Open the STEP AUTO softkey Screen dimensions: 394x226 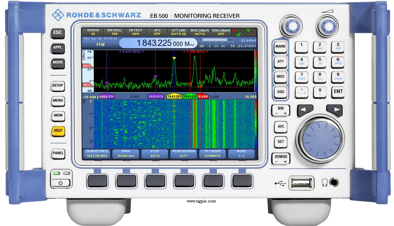click(x=154, y=154)
